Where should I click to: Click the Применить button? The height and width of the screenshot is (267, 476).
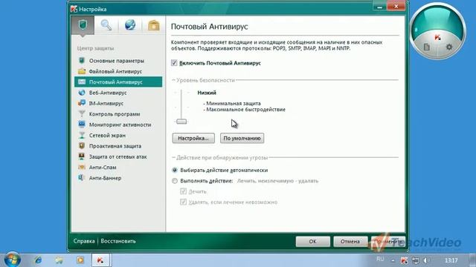click(388, 241)
